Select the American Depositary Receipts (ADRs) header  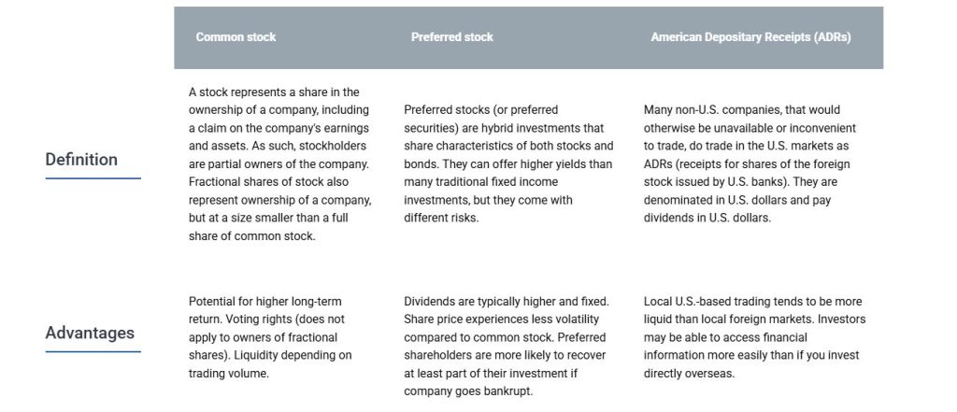(750, 37)
